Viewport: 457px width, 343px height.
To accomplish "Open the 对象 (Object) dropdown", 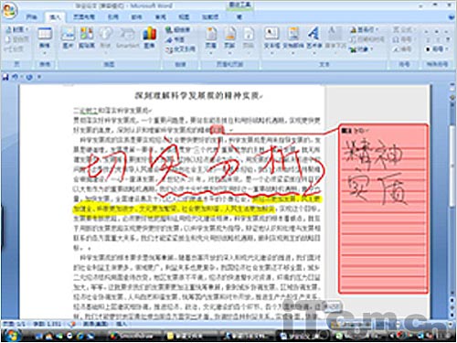I will point(361,49).
